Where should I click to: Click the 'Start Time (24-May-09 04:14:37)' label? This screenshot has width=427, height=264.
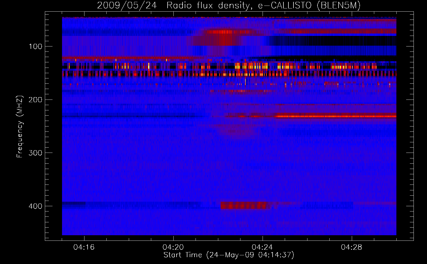(229, 255)
